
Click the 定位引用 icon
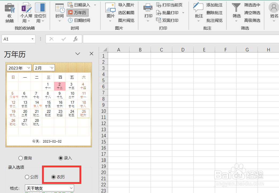tap(40, 8)
